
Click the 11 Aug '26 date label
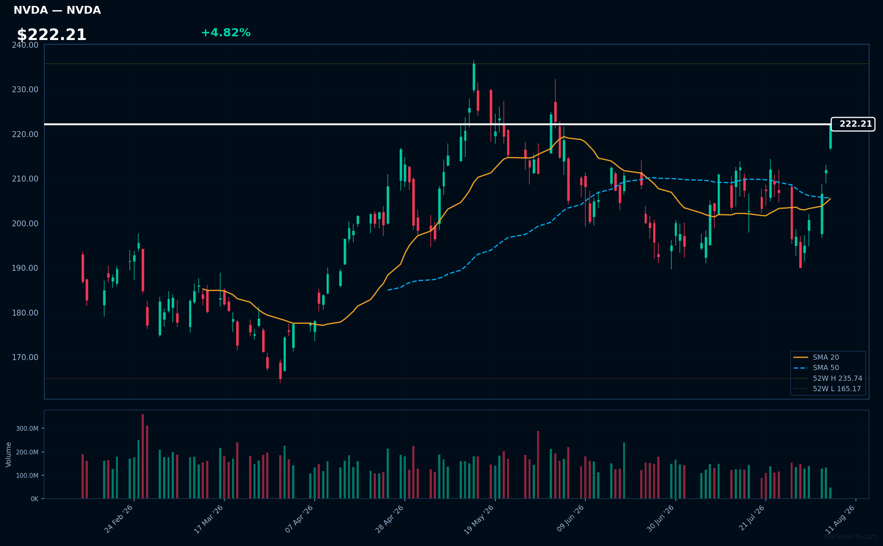click(840, 519)
